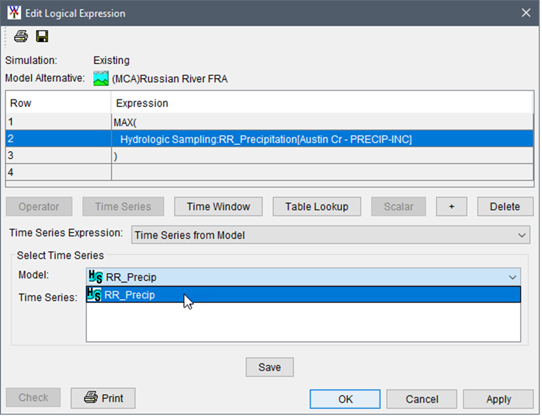Image resolution: width=542 pixels, height=418 pixels.
Task: Cancel the logical expression edit
Action: (x=421, y=399)
